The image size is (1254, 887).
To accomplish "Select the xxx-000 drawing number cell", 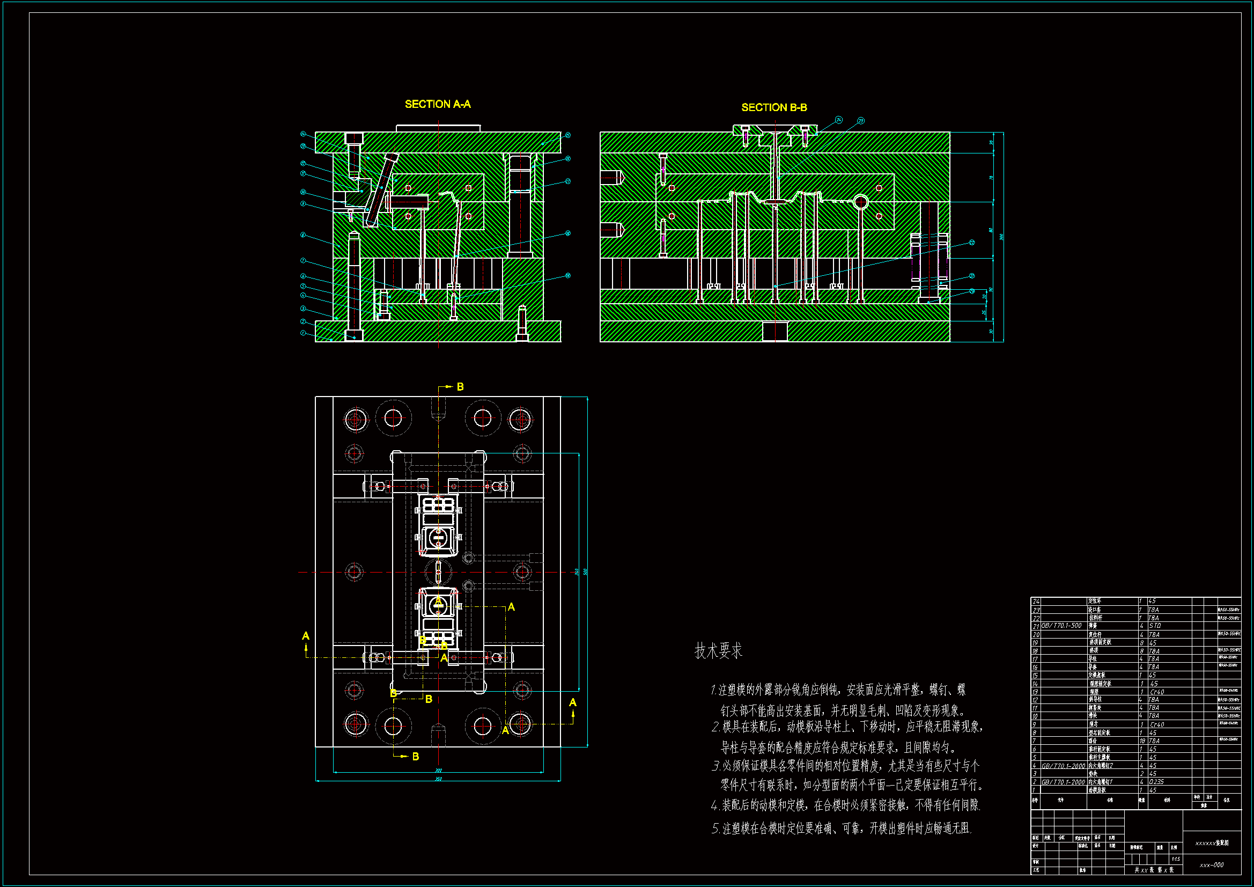I will pyautogui.click(x=1212, y=865).
